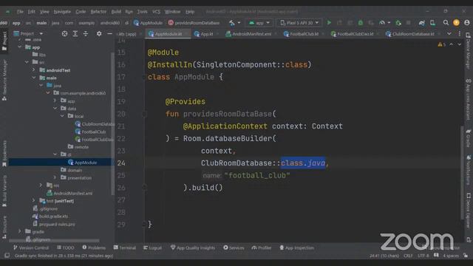Collapse the 'data' package
This screenshot has width=473, height=266.
point(55,109)
